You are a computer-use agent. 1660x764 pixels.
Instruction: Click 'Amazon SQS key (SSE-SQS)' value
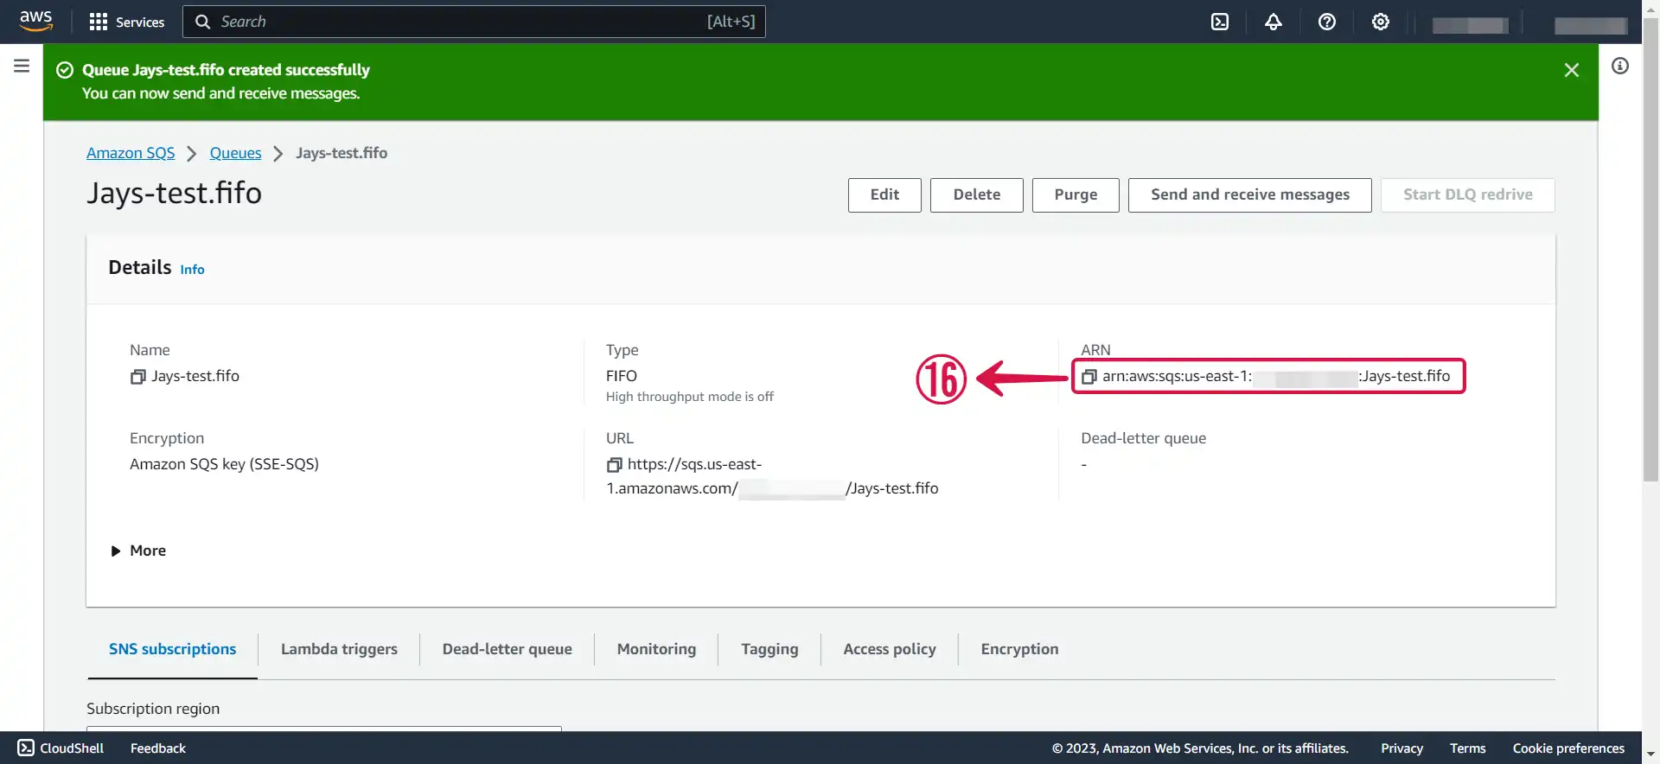coord(224,464)
